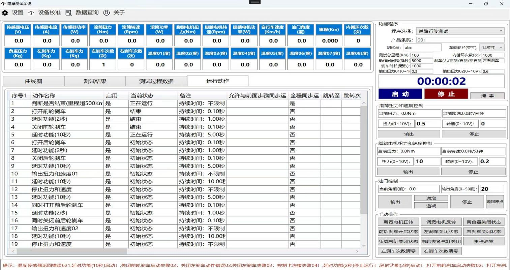The height and width of the screenshot is (270, 510).
Task: Open the 设置 settings gear menu
Action: (5, 13)
